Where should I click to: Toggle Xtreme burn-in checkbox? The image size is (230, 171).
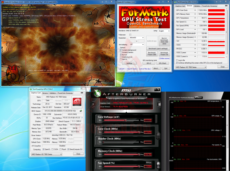tap(121, 57)
